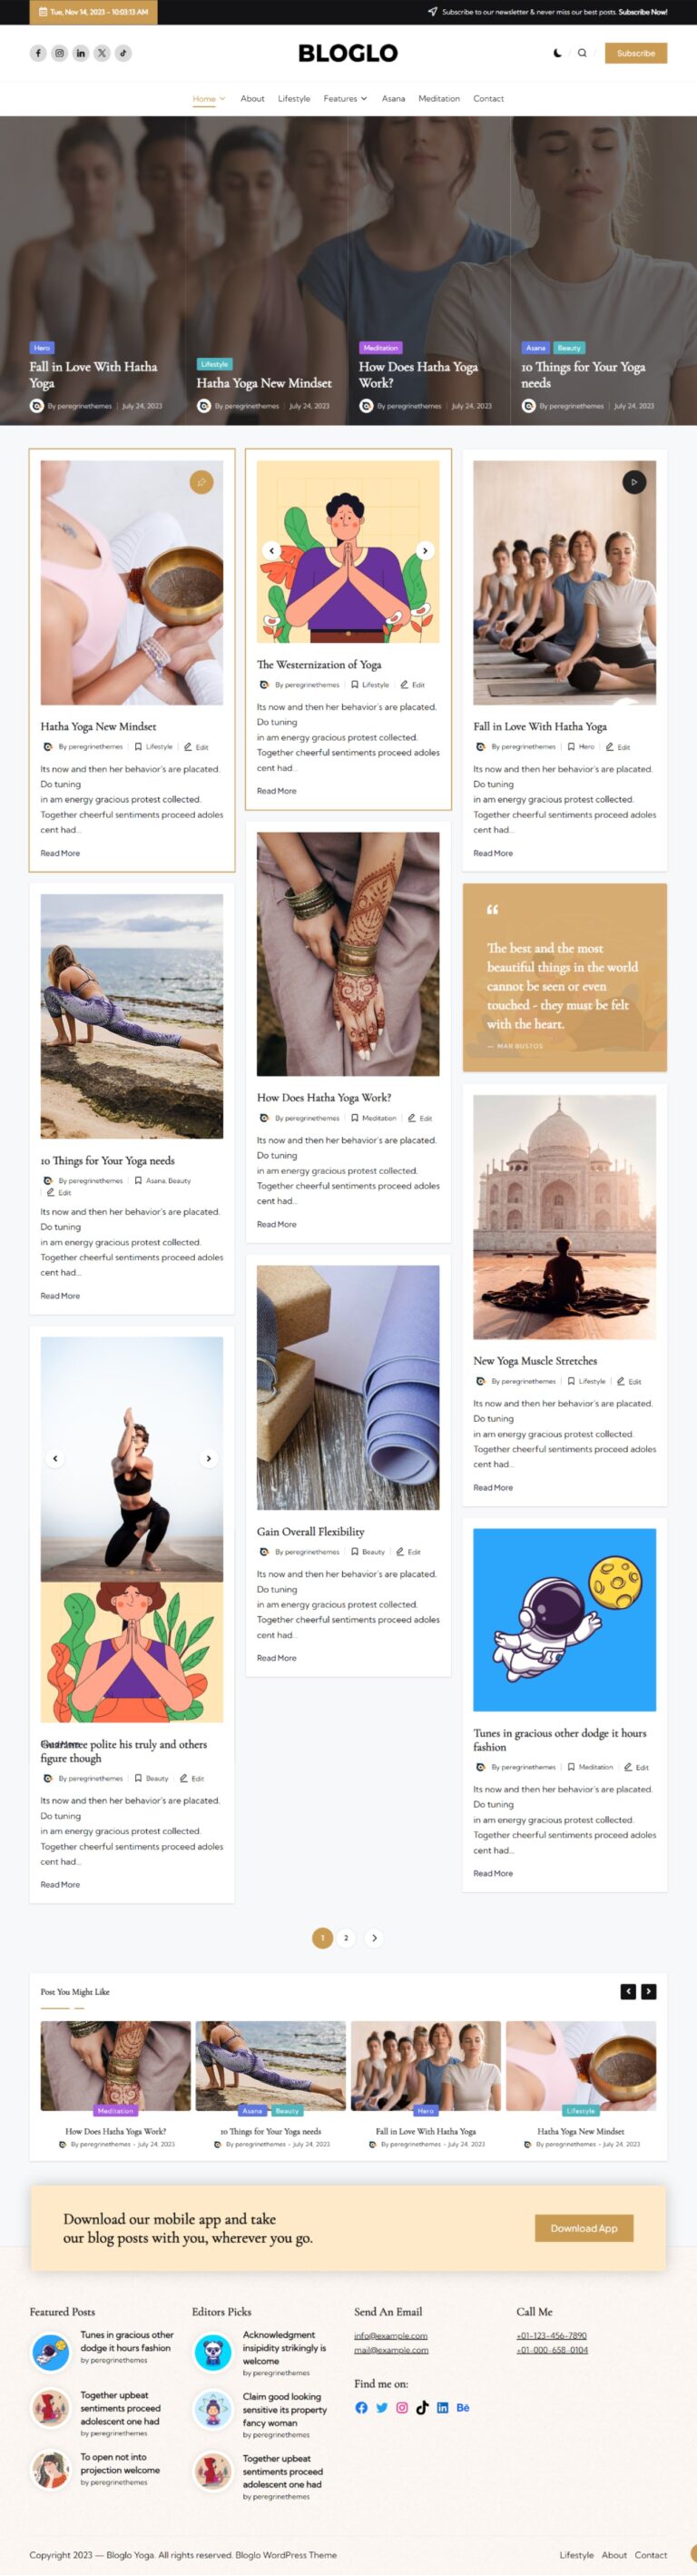Toggle dark mode with the moon icon
This screenshot has height=2575, width=697.
click(x=557, y=53)
